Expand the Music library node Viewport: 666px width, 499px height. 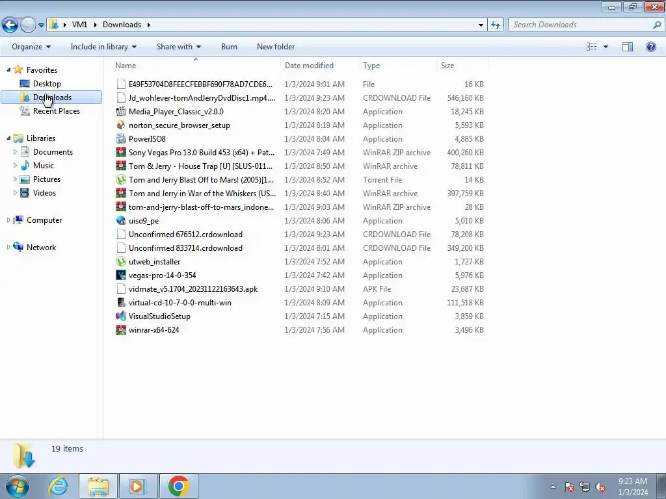click(16, 165)
